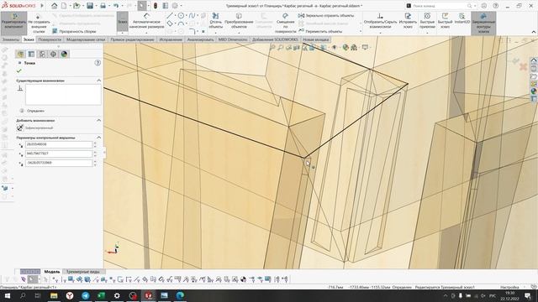Click the existing relations list box
Image resolution: width=538 pixels, height=302 pixels.
pos(63,95)
